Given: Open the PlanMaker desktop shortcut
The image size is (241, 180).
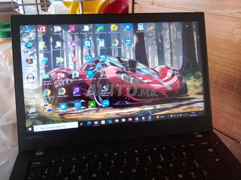Looking at the screenshot, I should point(59,61).
